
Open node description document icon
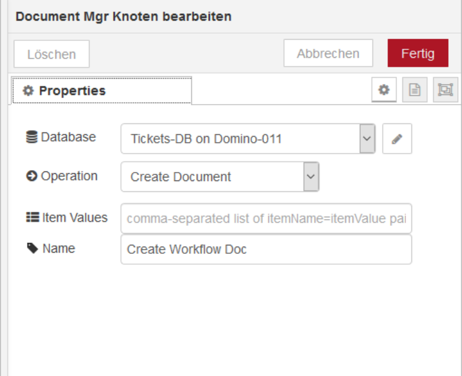pos(414,90)
